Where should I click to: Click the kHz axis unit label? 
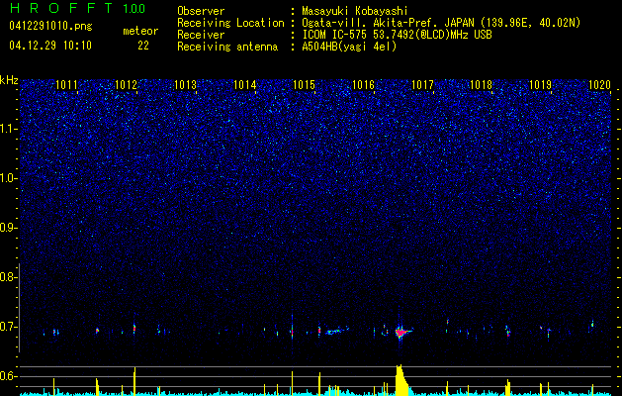[9, 80]
